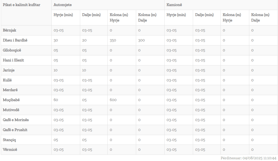Click the Stançiq border point name

coord(9,140)
